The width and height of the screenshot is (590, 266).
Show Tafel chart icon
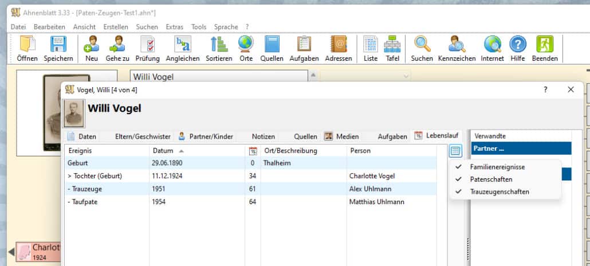392,44
